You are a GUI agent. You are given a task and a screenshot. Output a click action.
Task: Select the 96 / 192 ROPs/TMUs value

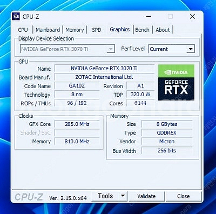point(77,103)
